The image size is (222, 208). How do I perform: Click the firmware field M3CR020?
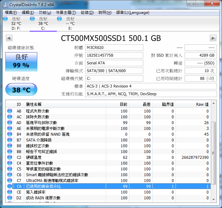pyautogui.click(x=114, y=48)
